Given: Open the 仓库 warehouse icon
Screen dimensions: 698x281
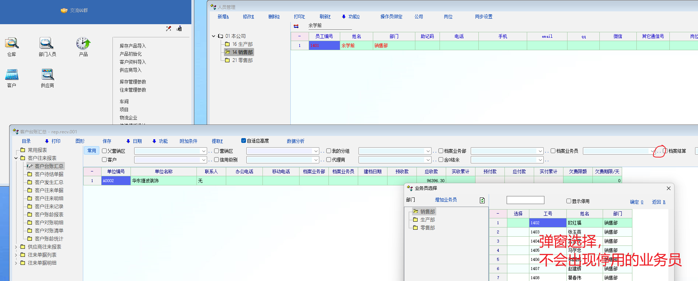Looking at the screenshot, I should coord(11,44).
